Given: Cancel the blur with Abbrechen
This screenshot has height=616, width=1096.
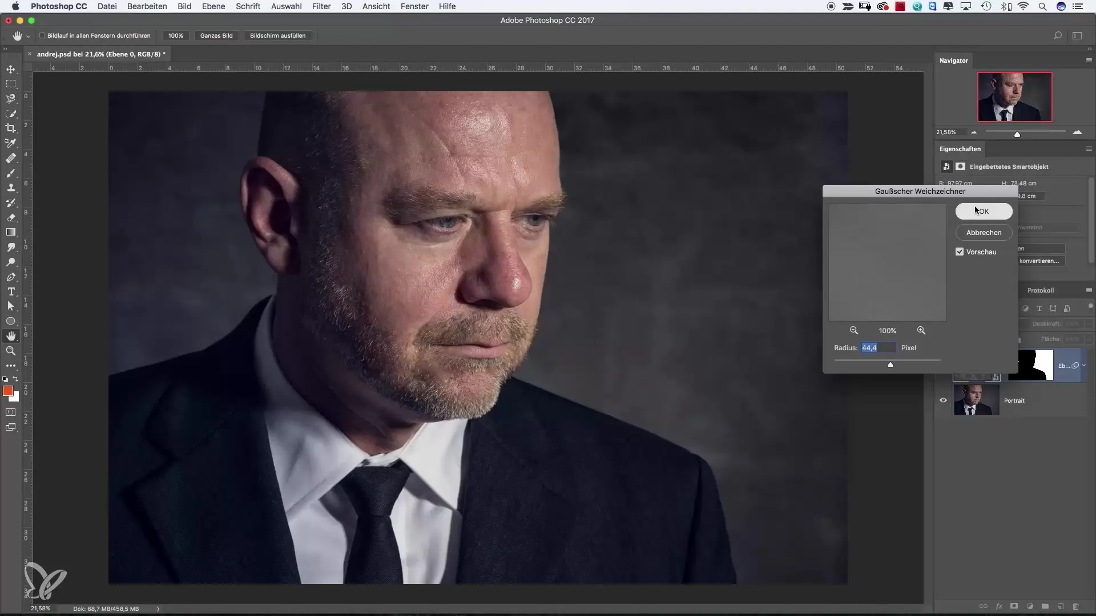Looking at the screenshot, I should [x=984, y=233].
